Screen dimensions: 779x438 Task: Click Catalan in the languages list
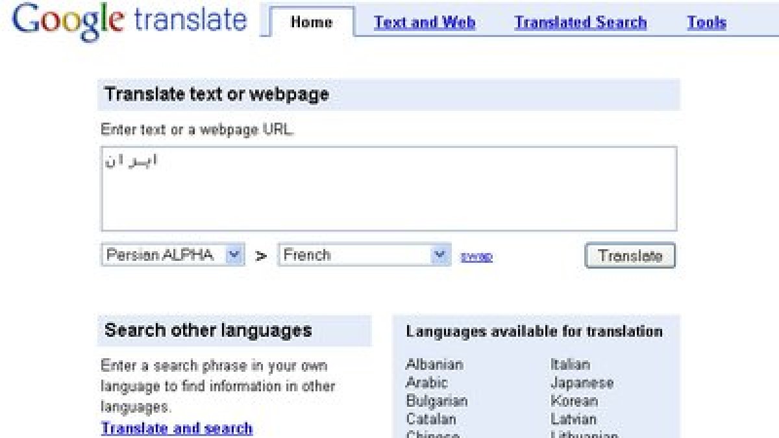tap(431, 419)
